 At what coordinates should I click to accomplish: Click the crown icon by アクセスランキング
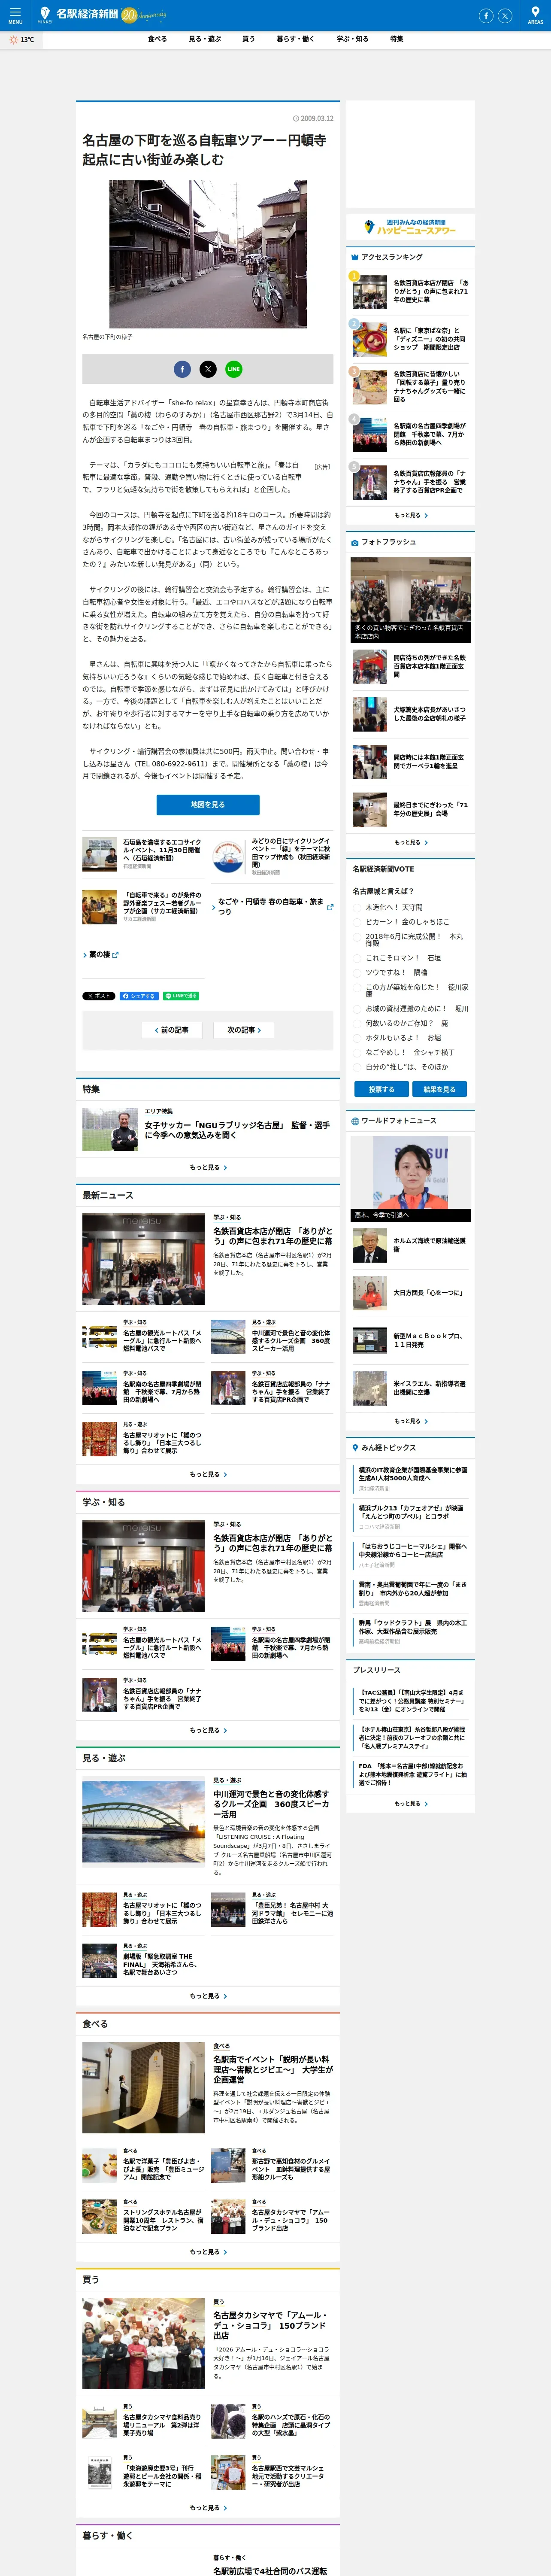pos(354,257)
